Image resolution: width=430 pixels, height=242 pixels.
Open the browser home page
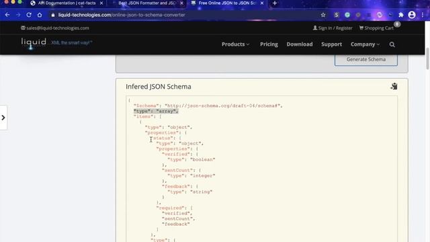pos(40,15)
